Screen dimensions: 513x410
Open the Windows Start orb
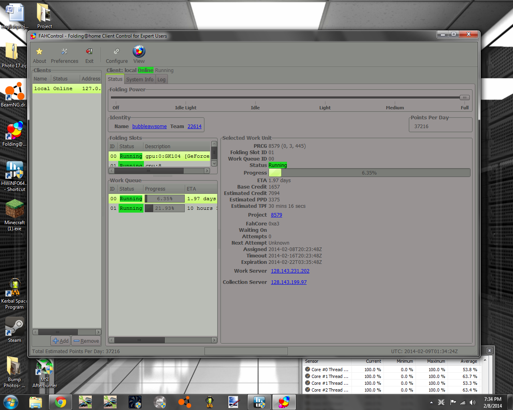[x=11, y=402]
